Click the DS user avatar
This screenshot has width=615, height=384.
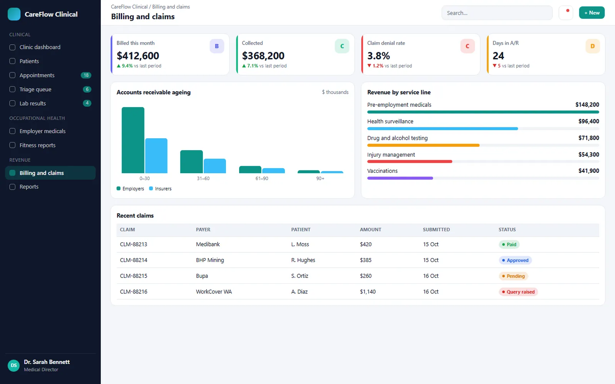pos(14,366)
